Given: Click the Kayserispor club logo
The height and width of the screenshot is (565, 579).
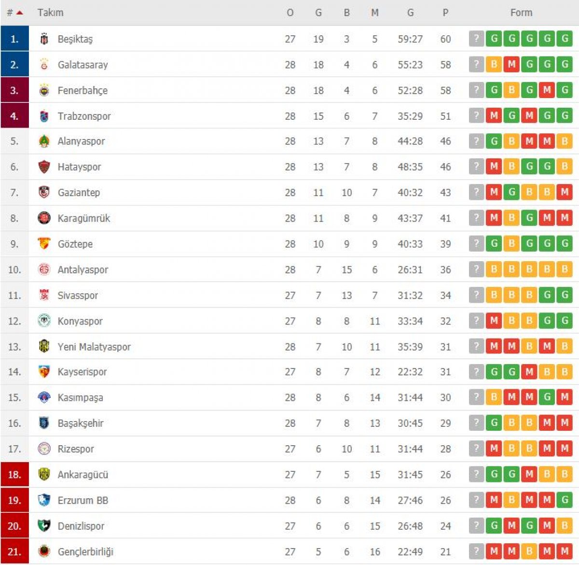Looking at the screenshot, I should pos(44,372).
